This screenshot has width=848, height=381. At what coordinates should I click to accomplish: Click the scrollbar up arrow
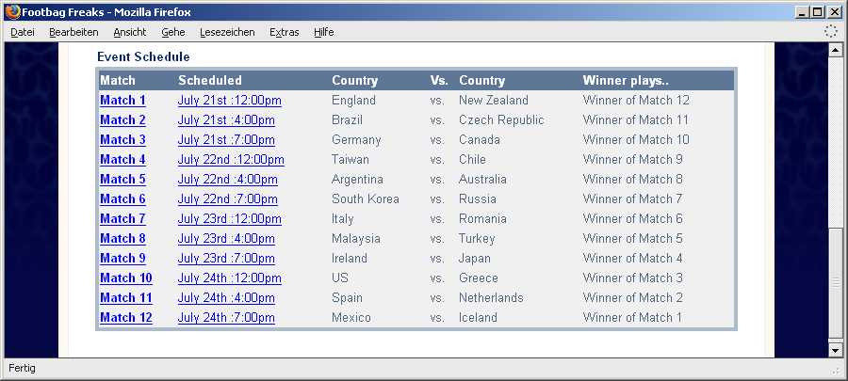tap(836, 50)
